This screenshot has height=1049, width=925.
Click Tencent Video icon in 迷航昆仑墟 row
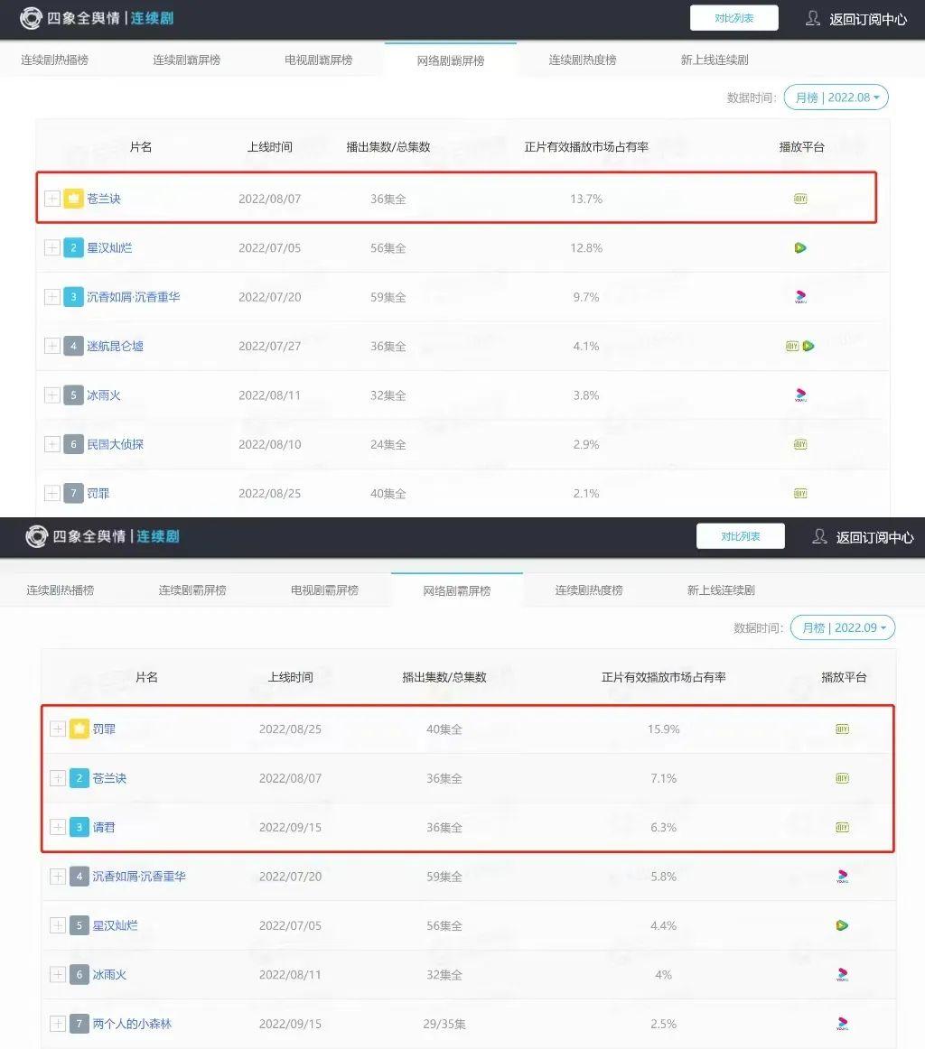point(808,346)
